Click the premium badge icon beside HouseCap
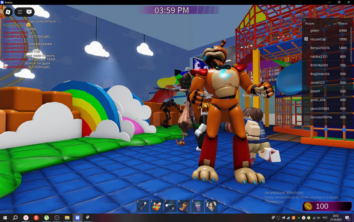This screenshot has height=222, width=354. [x=306, y=39]
